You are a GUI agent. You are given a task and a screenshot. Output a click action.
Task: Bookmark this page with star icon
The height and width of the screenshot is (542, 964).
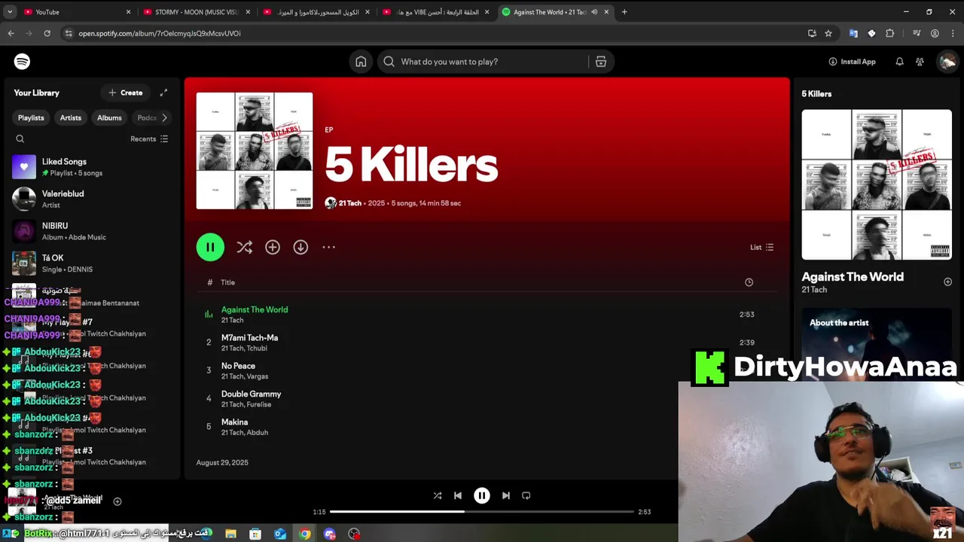click(x=828, y=33)
